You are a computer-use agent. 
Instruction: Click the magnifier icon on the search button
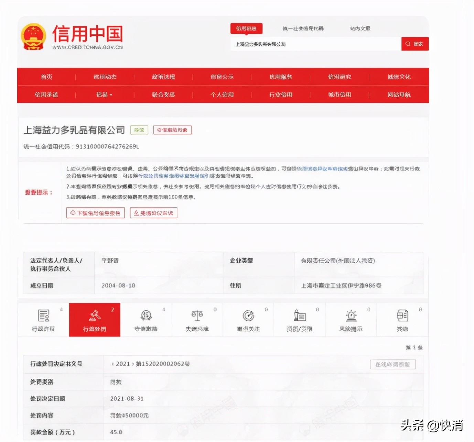(408, 44)
